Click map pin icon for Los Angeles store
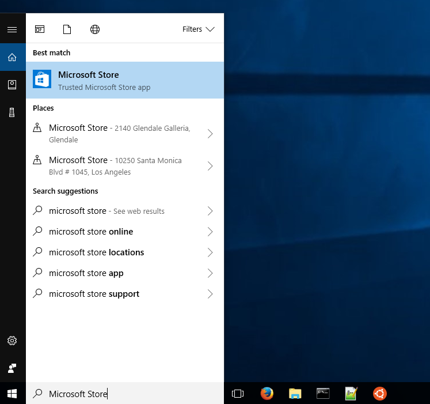The width and height of the screenshot is (430, 404). [x=37, y=160]
